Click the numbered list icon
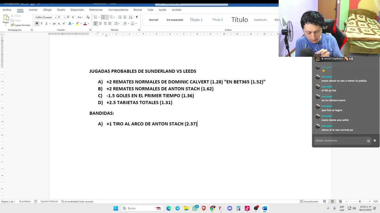Image resolution: width=380 pixels, height=213 pixels. (x=103, y=17)
